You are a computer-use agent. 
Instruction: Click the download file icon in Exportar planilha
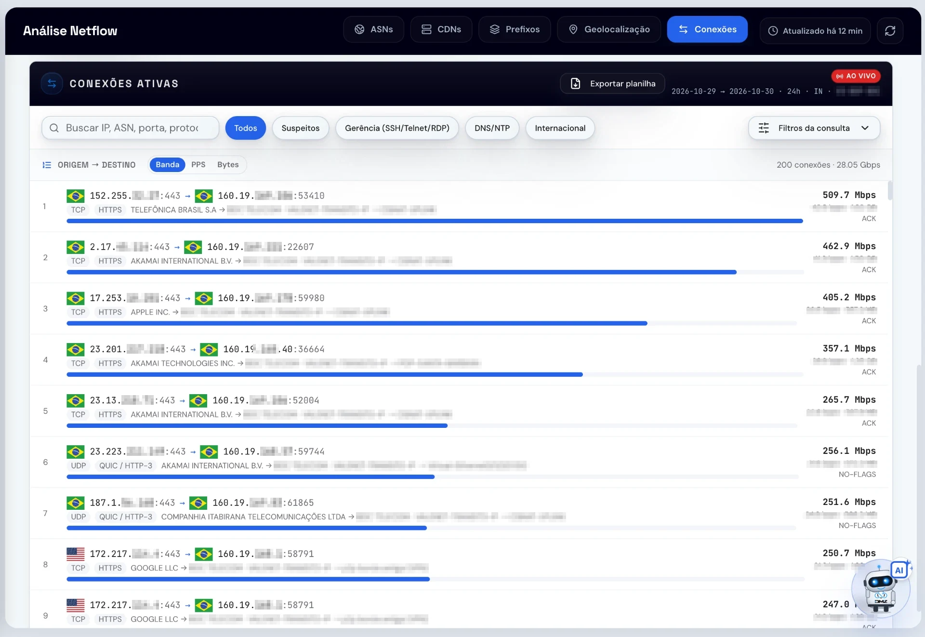[x=575, y=83]
